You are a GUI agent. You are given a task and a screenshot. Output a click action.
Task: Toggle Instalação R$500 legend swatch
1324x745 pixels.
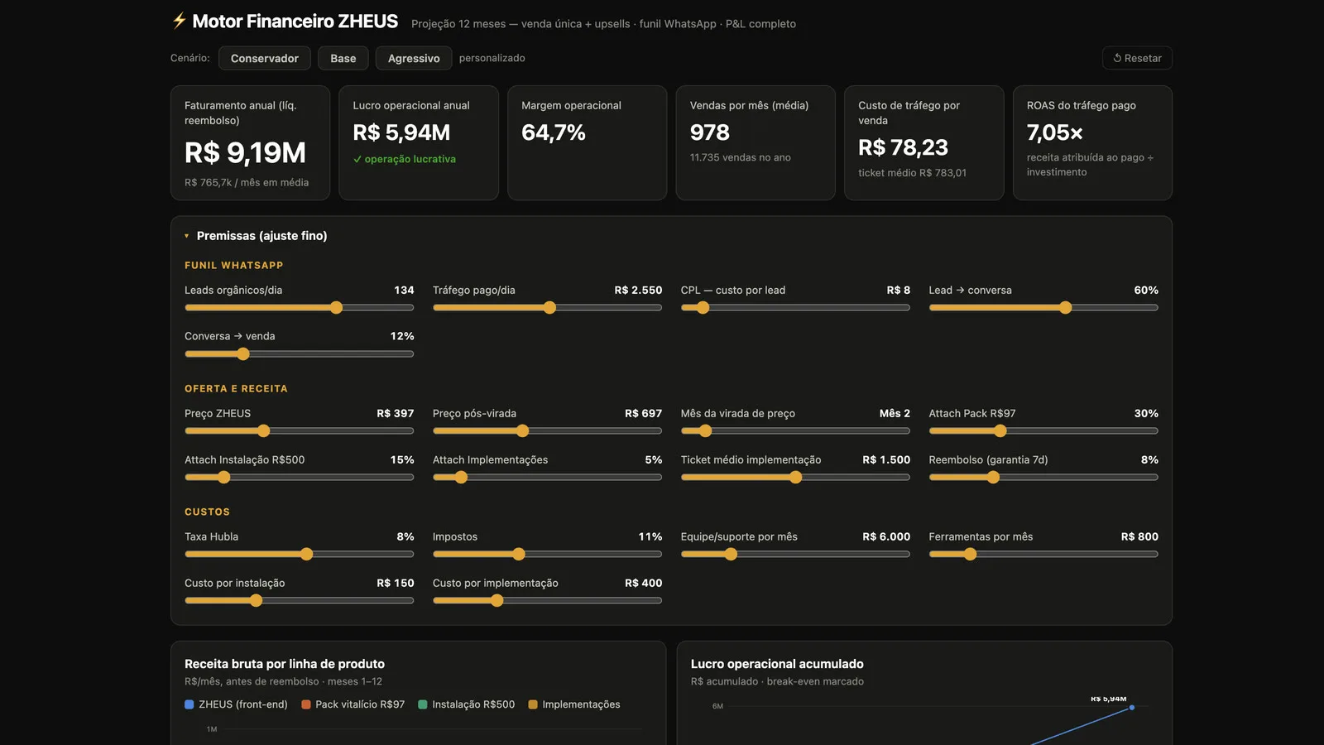coord(423,704)
